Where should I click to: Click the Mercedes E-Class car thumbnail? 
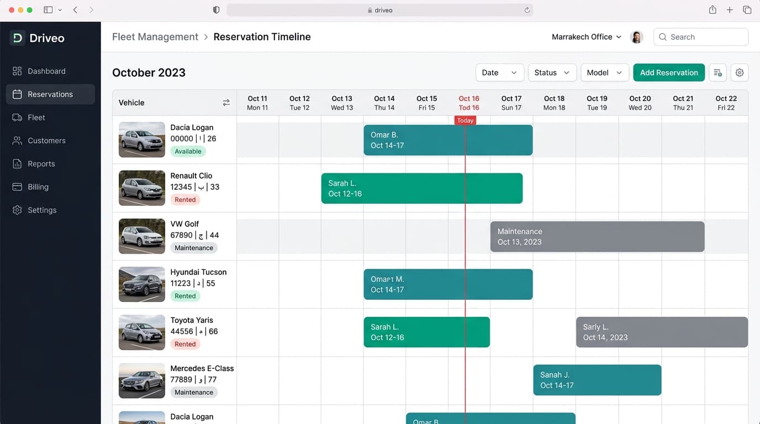pos(142,381)
